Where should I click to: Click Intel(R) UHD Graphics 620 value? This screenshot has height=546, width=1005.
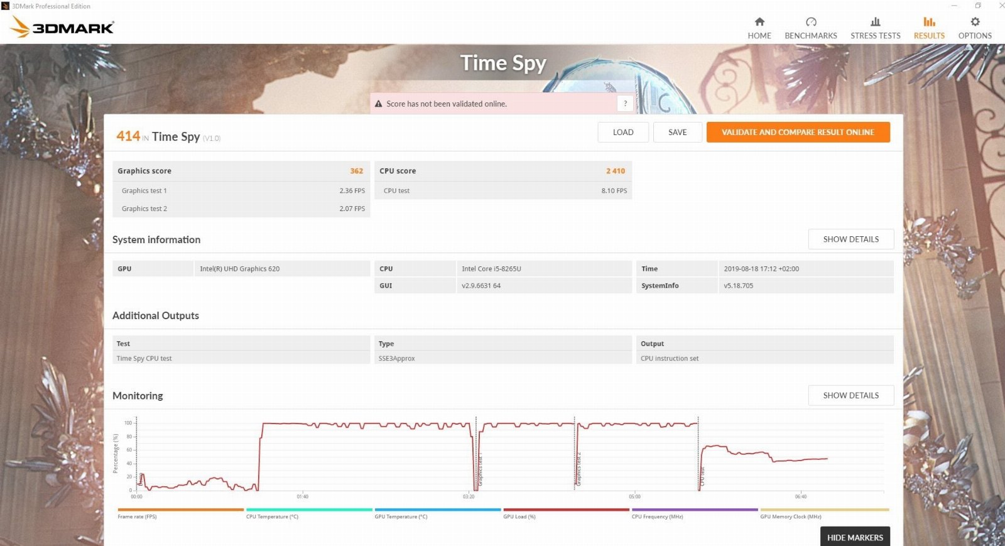click(x=240, y=268)
